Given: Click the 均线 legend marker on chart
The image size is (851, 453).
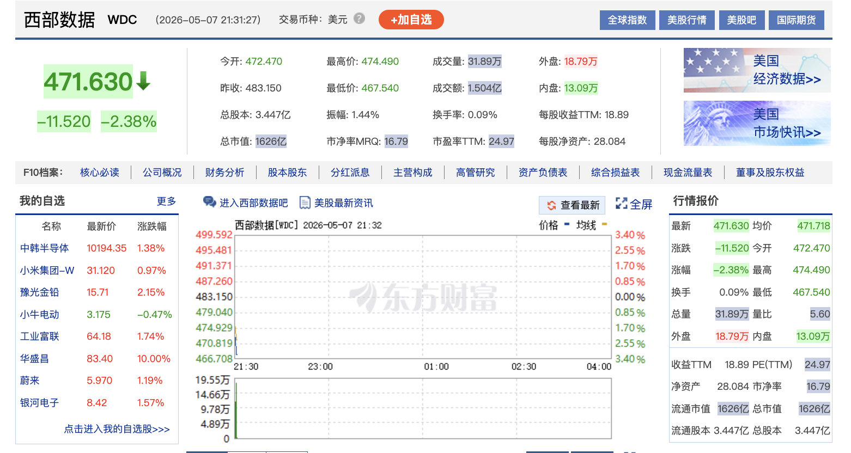Looking at the screenshot, I should (604, 224).
